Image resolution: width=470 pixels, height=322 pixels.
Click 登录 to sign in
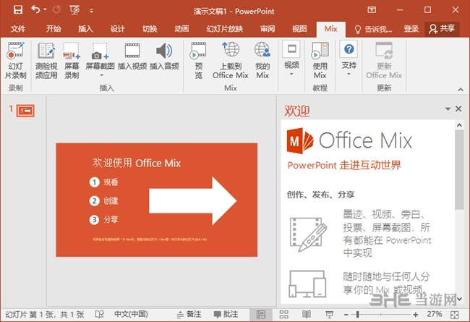coord(411,29)
